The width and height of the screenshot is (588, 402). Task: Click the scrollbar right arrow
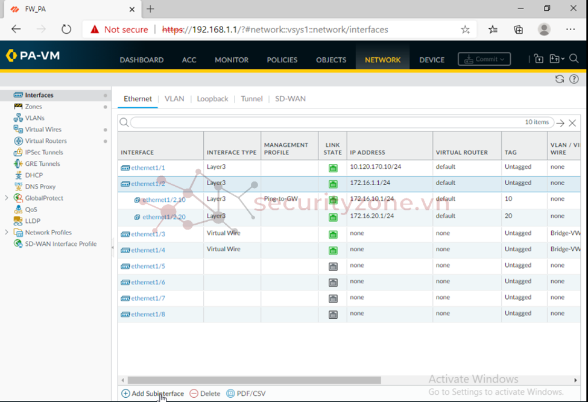(575, 380)
